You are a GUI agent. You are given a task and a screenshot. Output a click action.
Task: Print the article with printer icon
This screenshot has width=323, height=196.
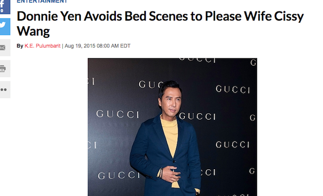tap(4, 68)
